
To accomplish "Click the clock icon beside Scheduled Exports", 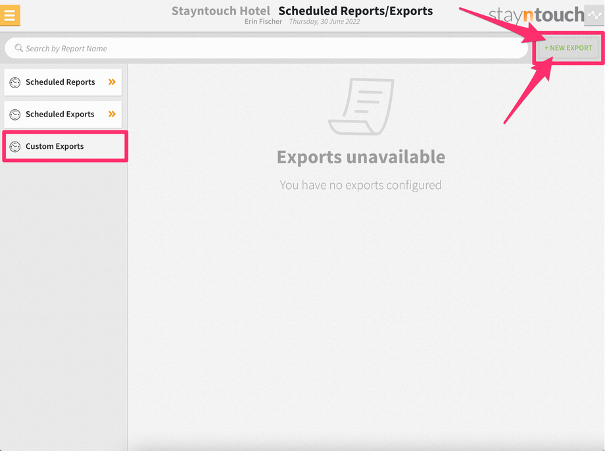I will pos(15,115).
